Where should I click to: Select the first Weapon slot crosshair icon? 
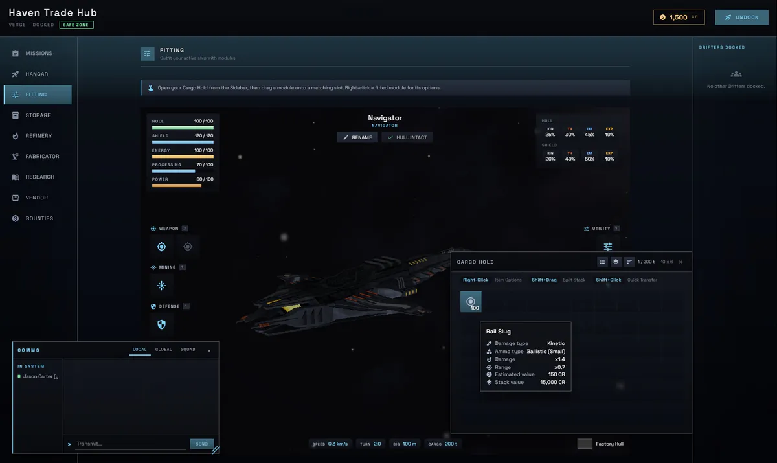pos(162,247)
